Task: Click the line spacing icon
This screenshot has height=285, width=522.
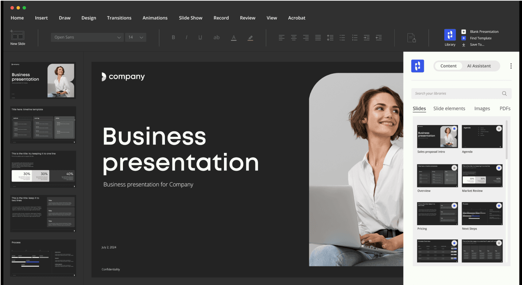Action: 330,38
